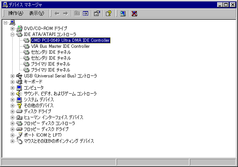Click the デバイス マネージャ title bar icon

(5, 5)
